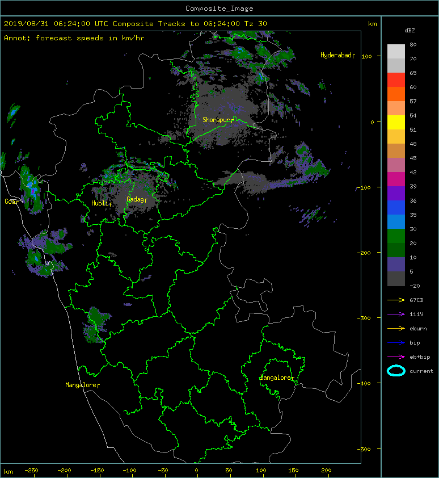Image resolution: width=439 pixels, height=478 pixels.
Task: Select the dark orange 57–60 dBZ swatch
Action: pos(396,94)
